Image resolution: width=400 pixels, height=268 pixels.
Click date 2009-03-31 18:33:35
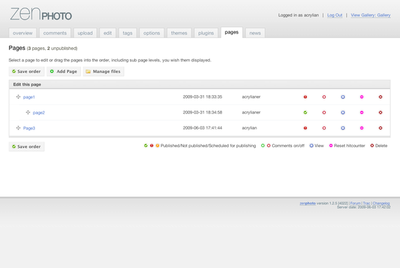(203, 97)
